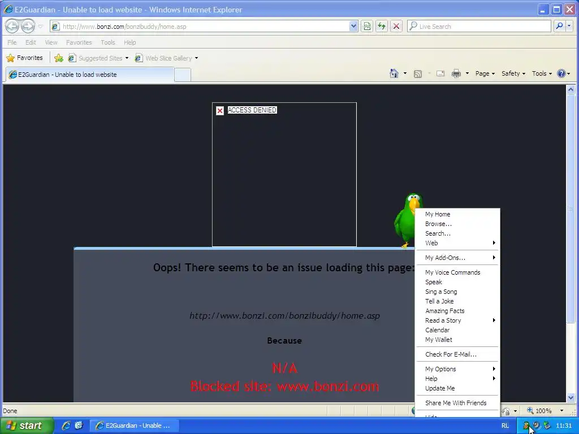Click the red Stop loading icon
Viewport: 579px width, 434px height.
tap(396, 26)
